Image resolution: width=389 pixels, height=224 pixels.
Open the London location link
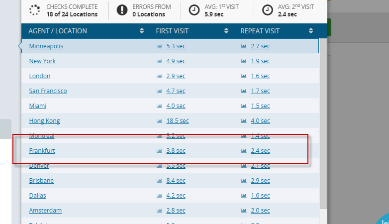(40, 76)
